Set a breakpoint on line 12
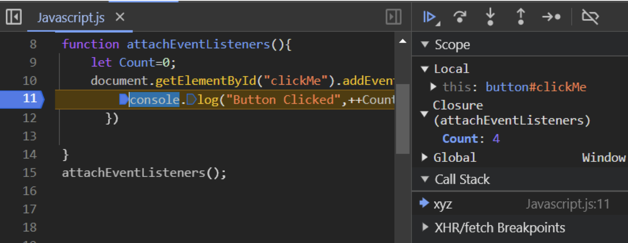The width and height of the screenshot is (628, 243). (30, 118)
